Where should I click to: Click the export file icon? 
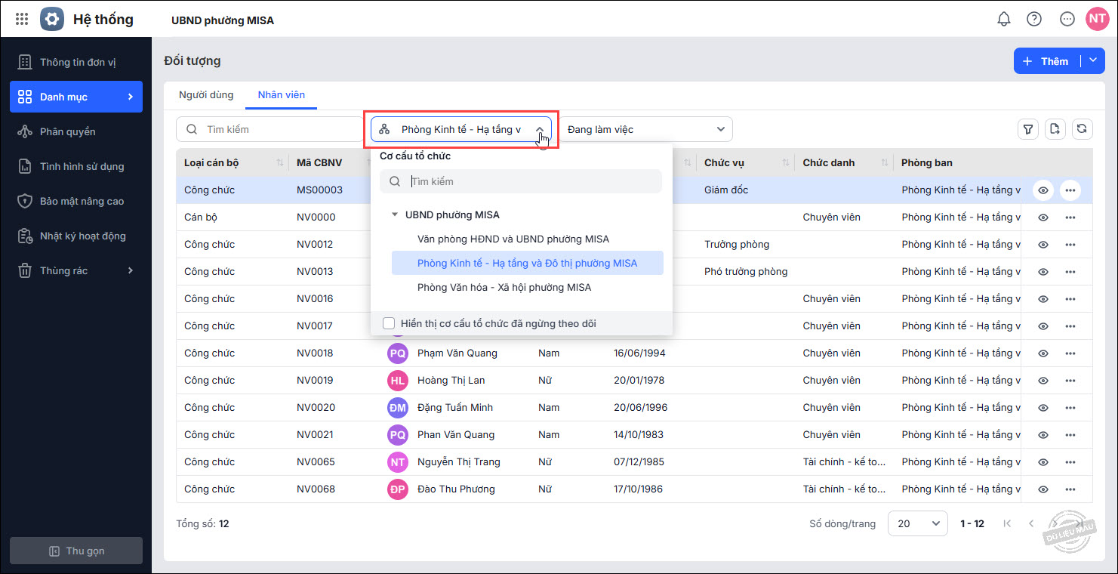click(x=1055, y=129)
